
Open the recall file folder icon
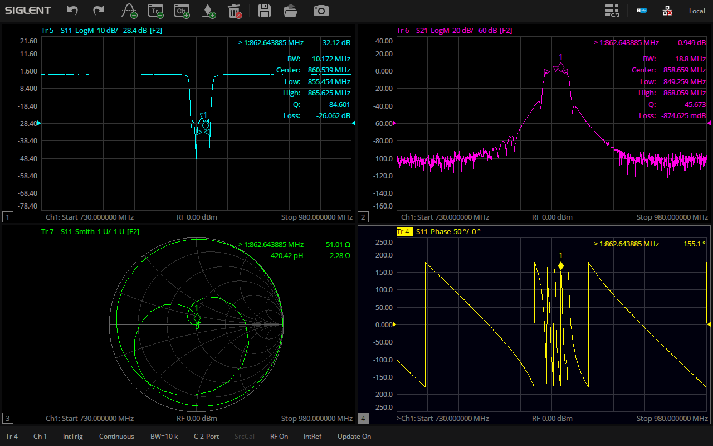[x=290, y=11]
